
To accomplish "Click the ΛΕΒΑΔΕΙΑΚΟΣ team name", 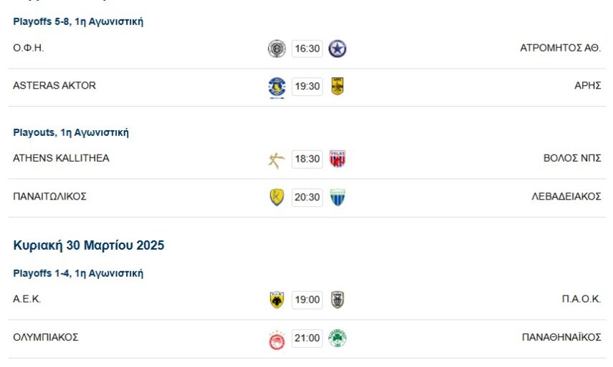I will pyautogui.click(x=566, y=197).
